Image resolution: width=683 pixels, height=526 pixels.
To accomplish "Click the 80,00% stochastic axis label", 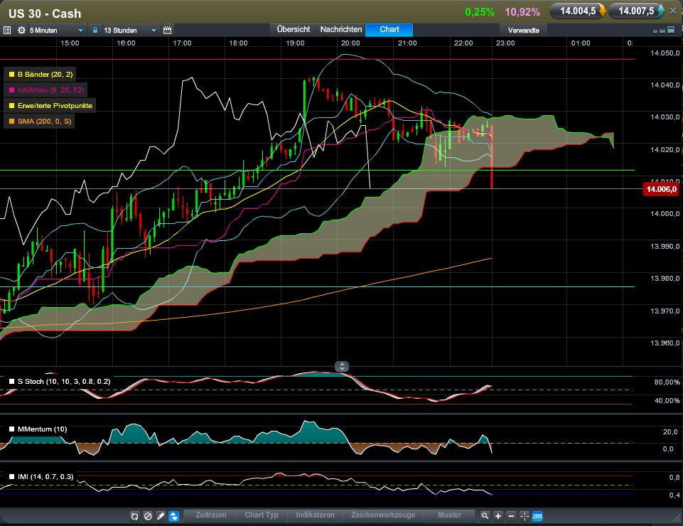I will point(667,382).
